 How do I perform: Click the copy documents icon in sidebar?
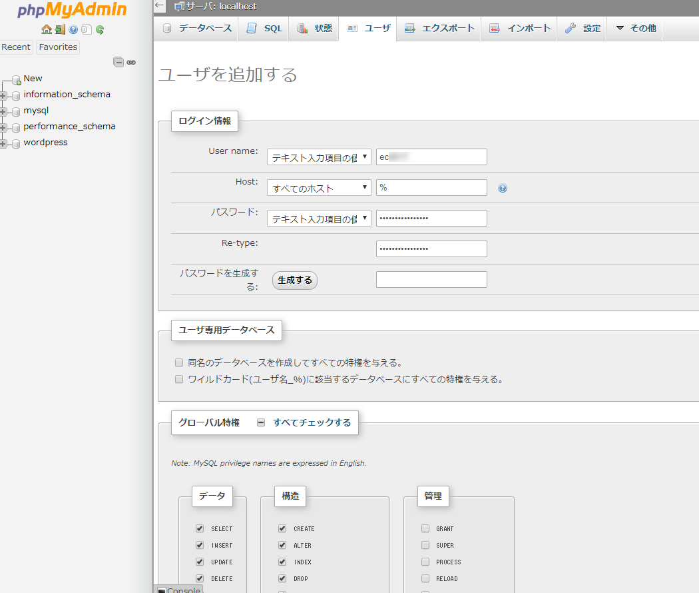click(86, 29)
